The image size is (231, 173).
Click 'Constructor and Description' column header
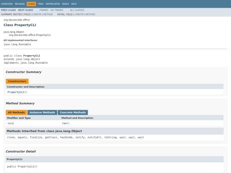(x=26, y=87)
